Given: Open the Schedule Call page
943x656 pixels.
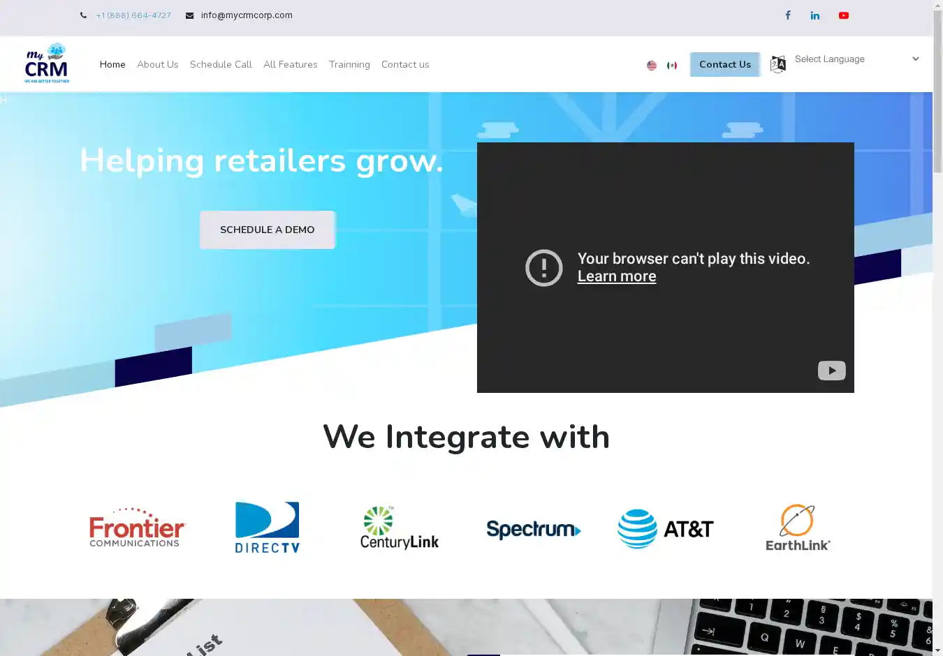Looking at the screenshot, I should (221, 64).
